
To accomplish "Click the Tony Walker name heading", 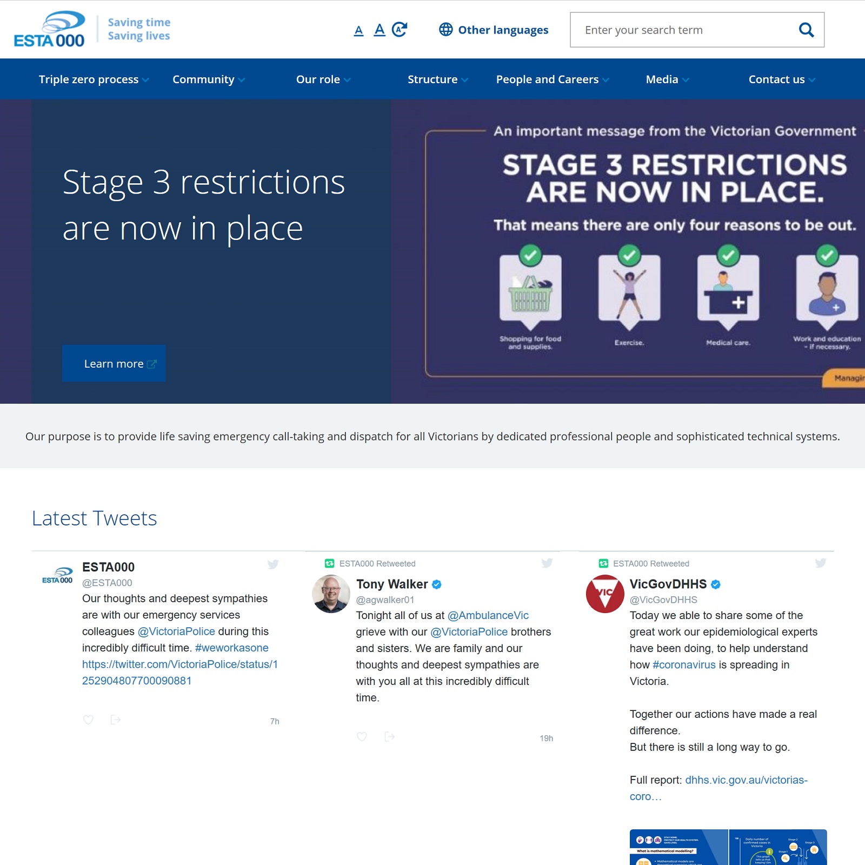I will [x=392, y=584].
